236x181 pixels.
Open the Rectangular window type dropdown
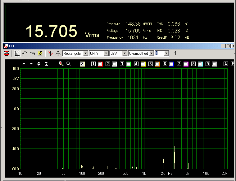85,54
